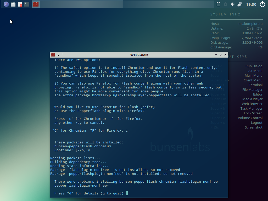Launch terminal from the top panel
Image resolution: width=268 pixels, height=201 pixels.
coord(27,4)
